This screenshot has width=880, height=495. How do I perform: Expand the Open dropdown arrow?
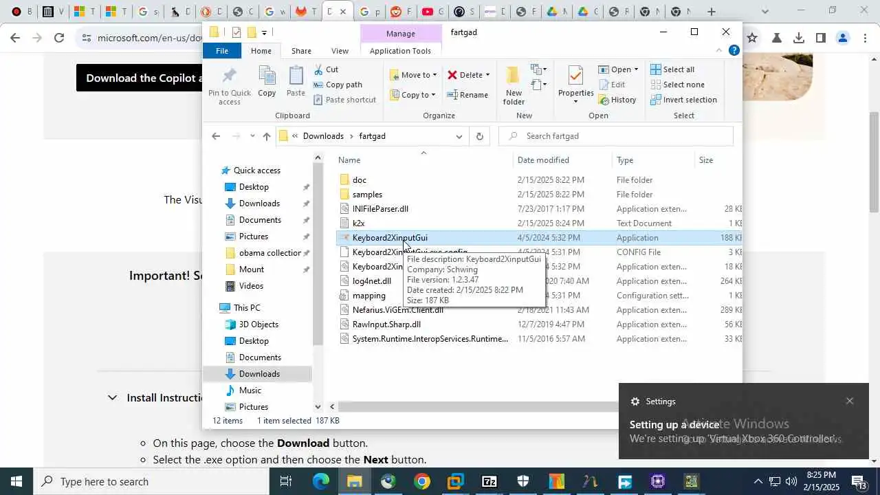636,69
